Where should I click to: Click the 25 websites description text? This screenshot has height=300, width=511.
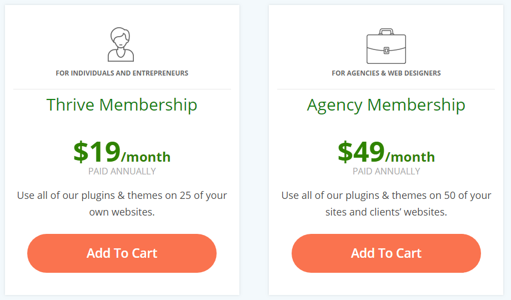click(122, 203)
